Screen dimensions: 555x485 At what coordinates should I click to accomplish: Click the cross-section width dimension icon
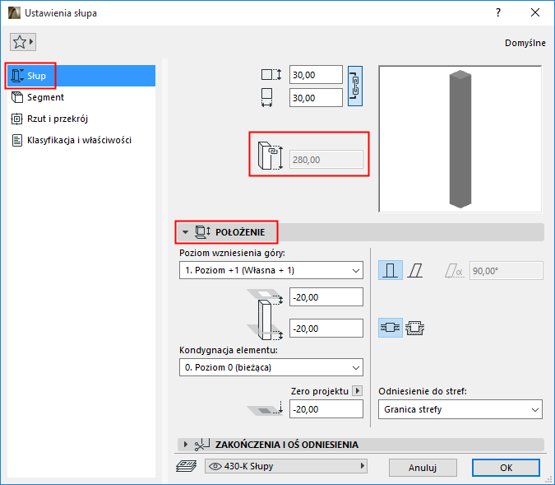267,97
